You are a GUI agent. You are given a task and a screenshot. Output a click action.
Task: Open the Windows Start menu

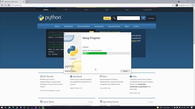point(2,107)
